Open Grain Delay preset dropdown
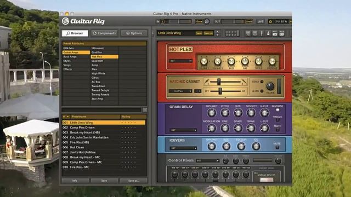 (x=183, y=130)
